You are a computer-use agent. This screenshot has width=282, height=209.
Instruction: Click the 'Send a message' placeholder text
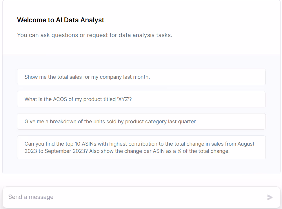pyautogui.click(x=31, y=197)
